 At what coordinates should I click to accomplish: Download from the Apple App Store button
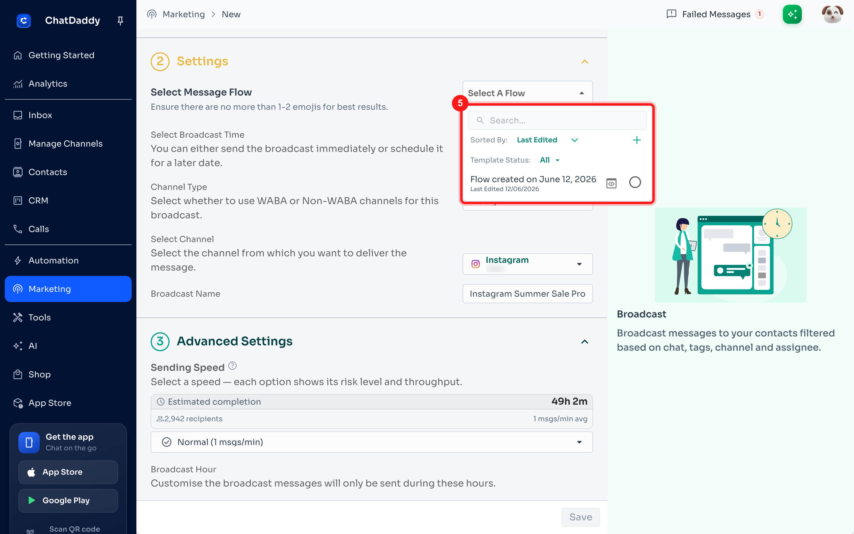[x=68, y=472]
